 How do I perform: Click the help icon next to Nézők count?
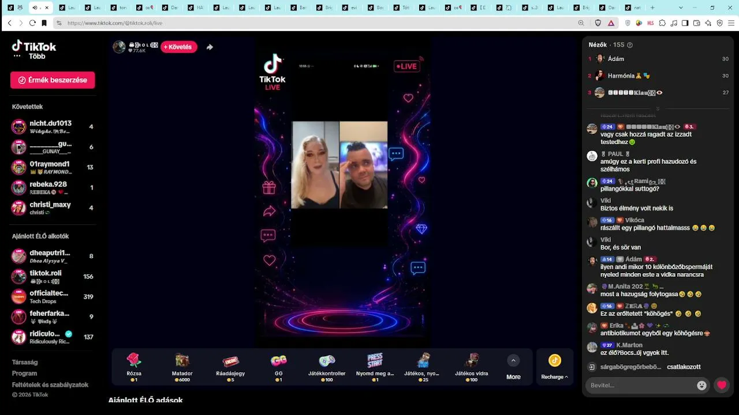(x=630, y=45)
